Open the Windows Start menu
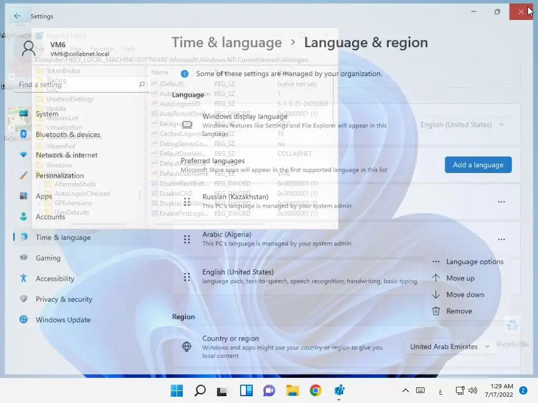 point(177,390)
